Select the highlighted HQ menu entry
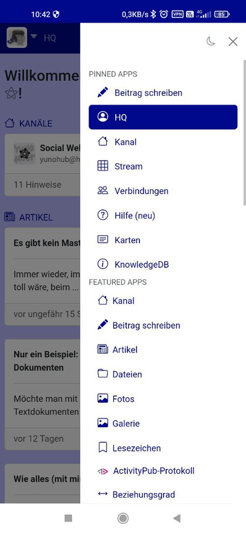 [163, 117]
